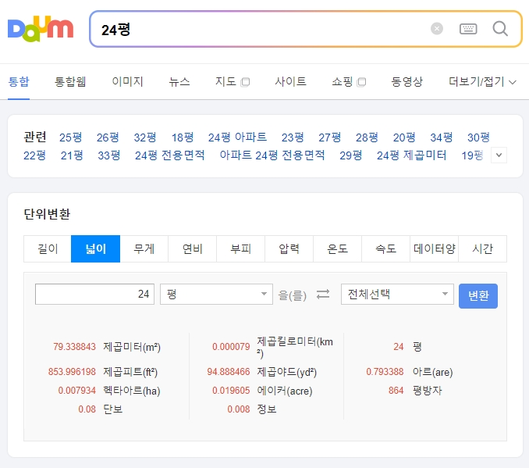Open the 지도 tab
This screenshot has width=529, height=468.
[233, 82]
